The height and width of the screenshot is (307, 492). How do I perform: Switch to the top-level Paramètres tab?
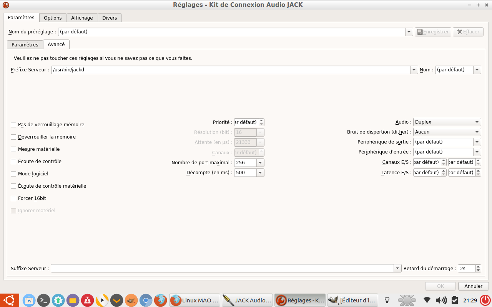click(21, 17)
